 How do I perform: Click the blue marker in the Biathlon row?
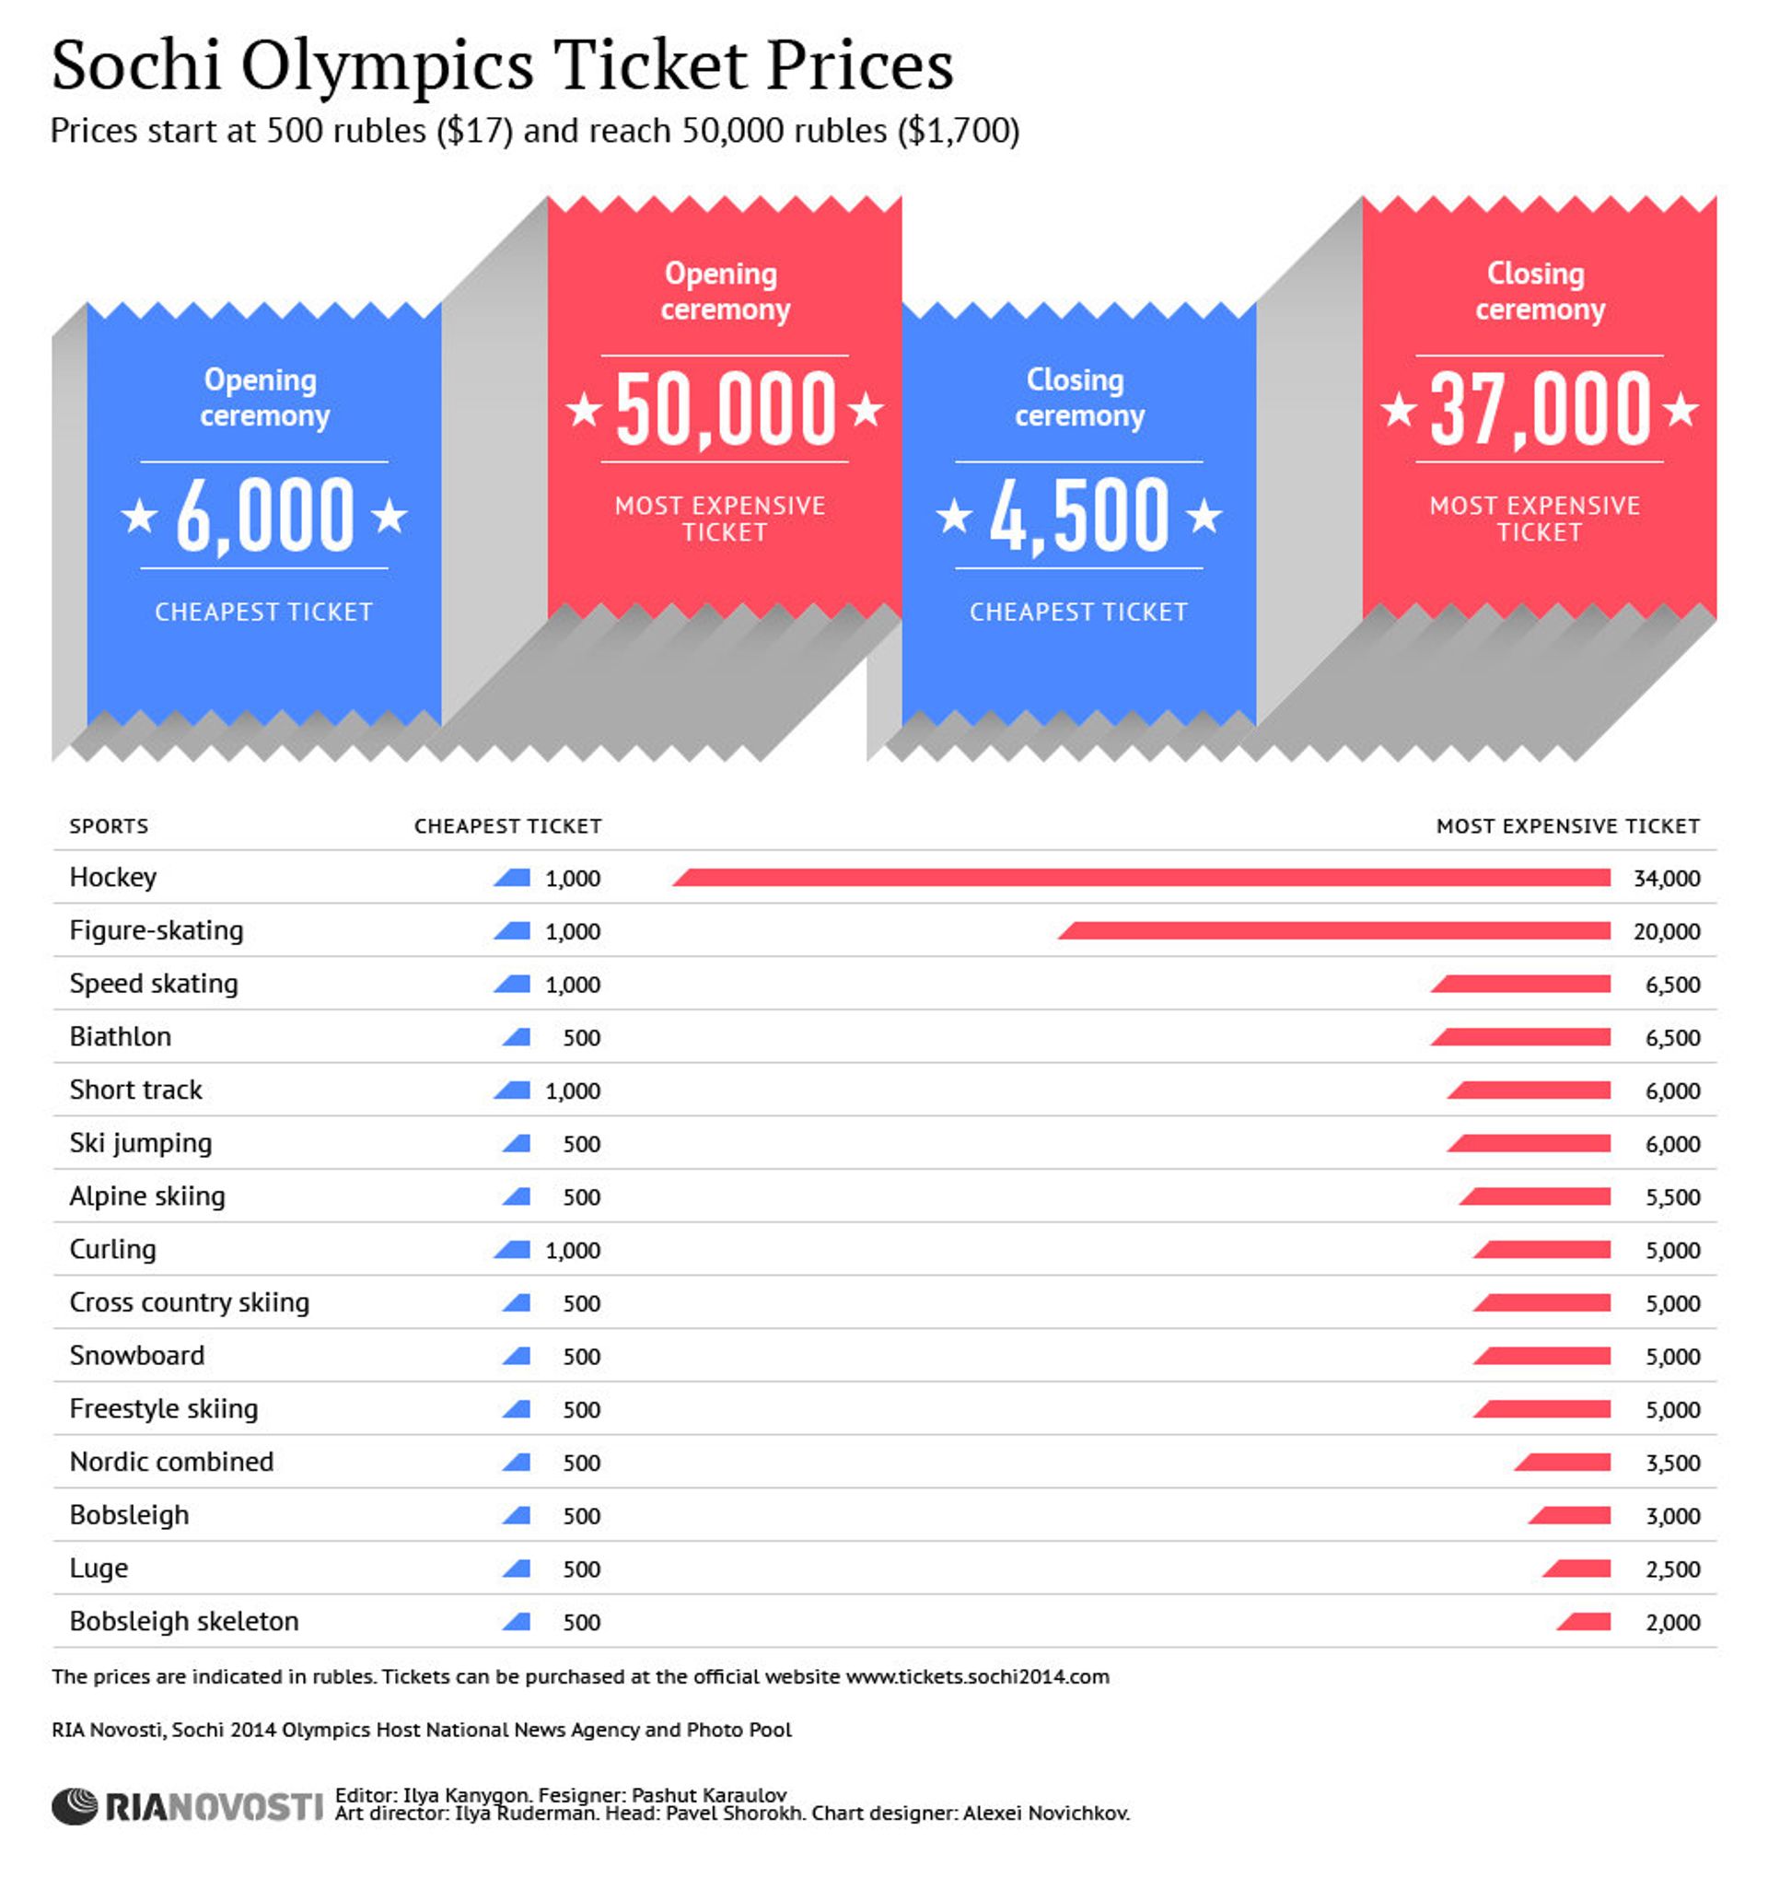(x=516, y=1037)
